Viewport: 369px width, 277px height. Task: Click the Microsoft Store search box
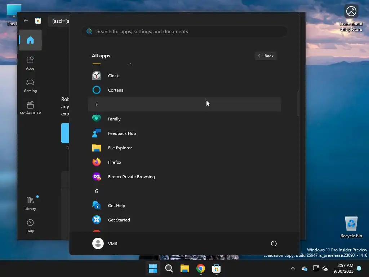click(x=59, y=21)
